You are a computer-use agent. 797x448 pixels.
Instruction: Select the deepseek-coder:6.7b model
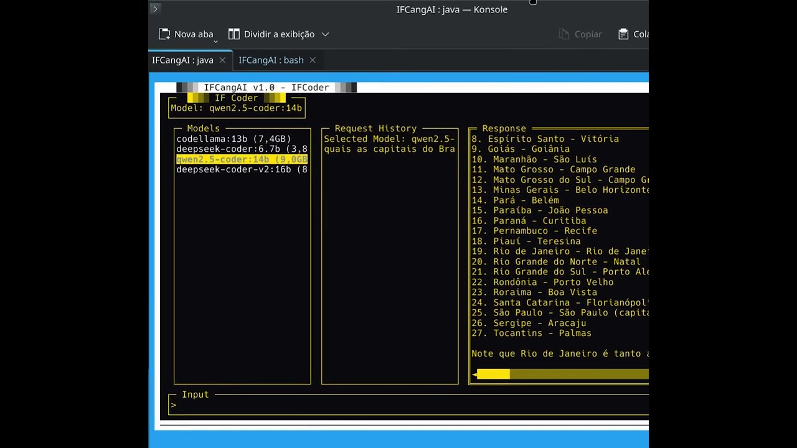[x=242, y=149]
